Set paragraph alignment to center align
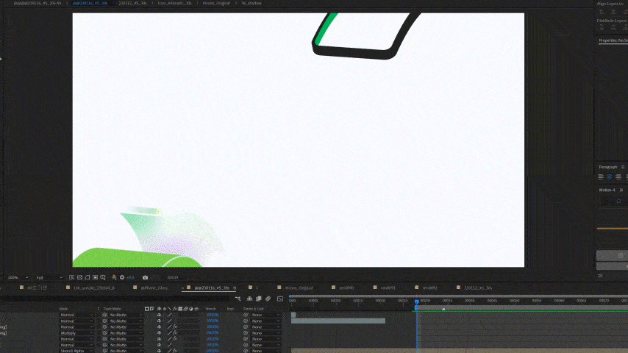This screenshot has width=628, height=353. [x=610, y=177]
